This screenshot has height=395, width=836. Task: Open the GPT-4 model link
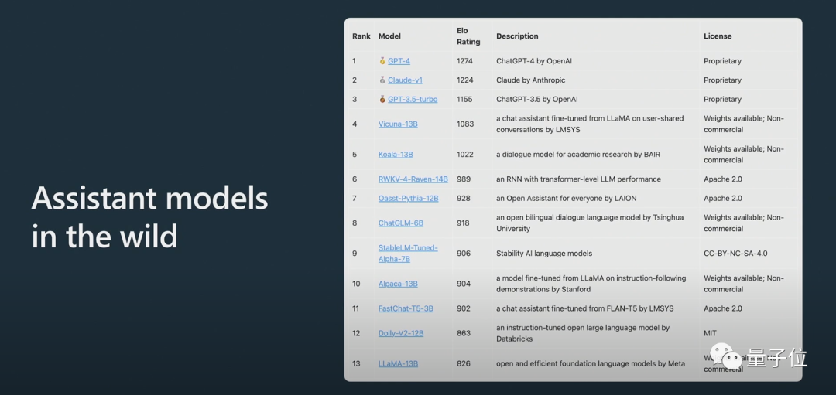click(399, 61)
